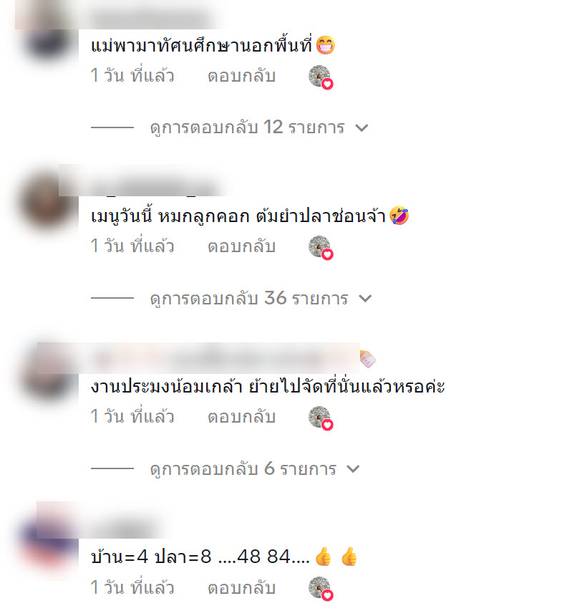This screenshot has width=562, height=611.
Task: Reply to แม่พามาทัศนศึกษานอกพื้นที่ comment
Action: (241, 76)
